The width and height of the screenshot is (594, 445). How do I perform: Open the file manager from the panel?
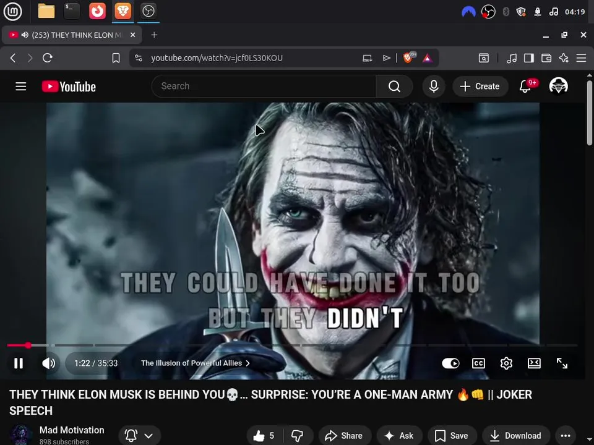point(46,11)
